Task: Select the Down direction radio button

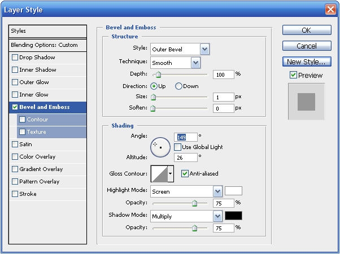Action: (x=178, y=86)
